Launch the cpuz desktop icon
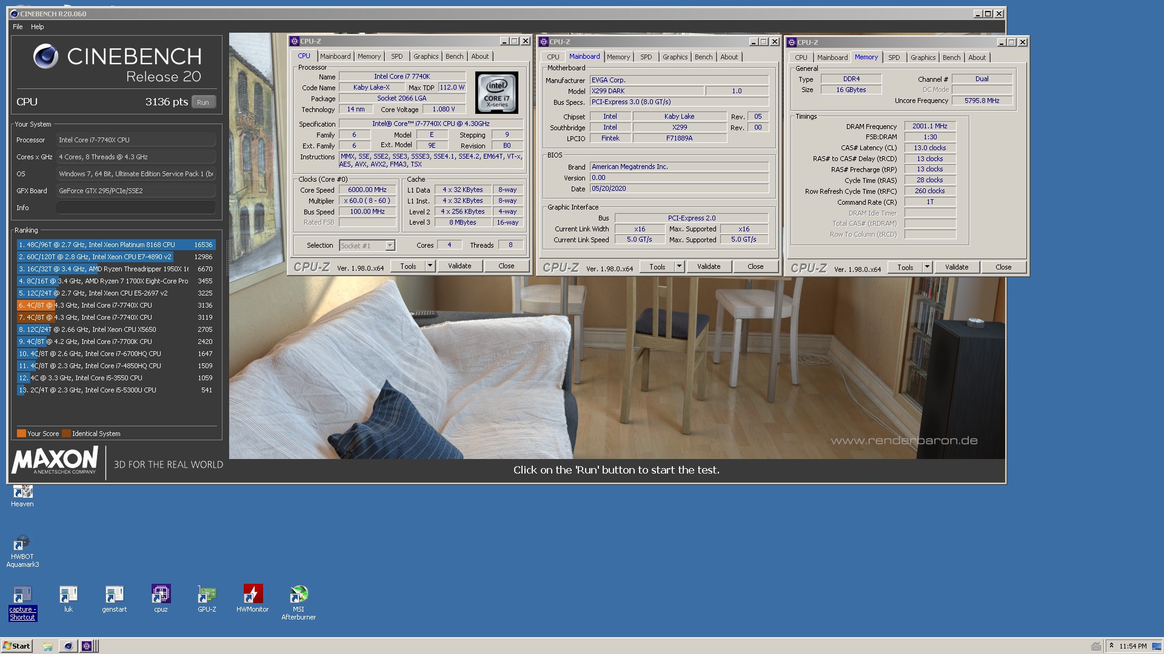 tap(161, 599)
